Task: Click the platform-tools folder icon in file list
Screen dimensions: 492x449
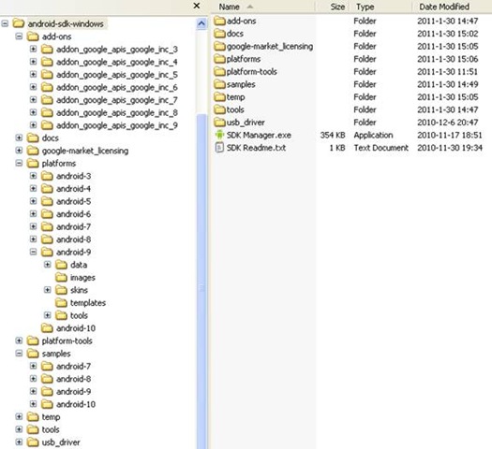Action: (220, 71)
